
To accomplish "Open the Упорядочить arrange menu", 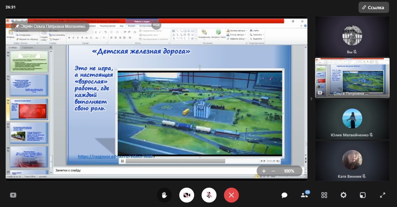I will tap(204, 34).
